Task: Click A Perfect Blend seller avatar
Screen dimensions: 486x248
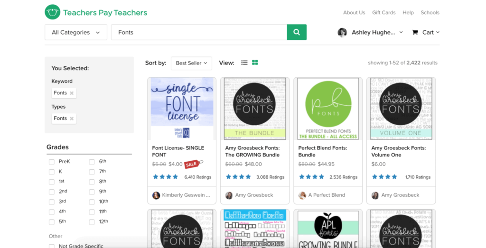Action: pyautogui.click(x=302, y=195)
